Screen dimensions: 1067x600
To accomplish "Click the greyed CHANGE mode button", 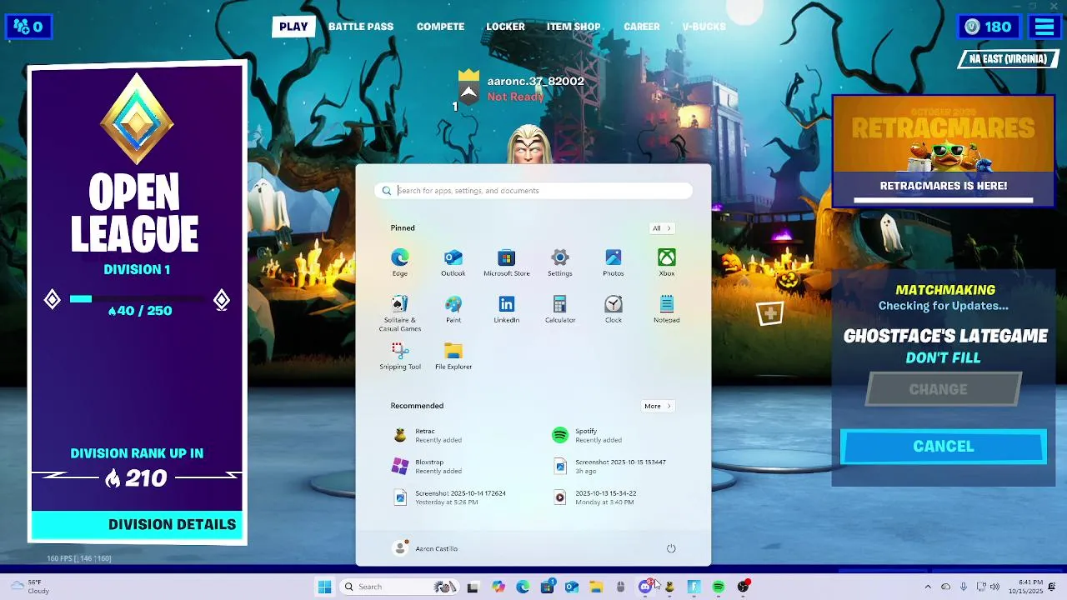I will pos(944,389).
